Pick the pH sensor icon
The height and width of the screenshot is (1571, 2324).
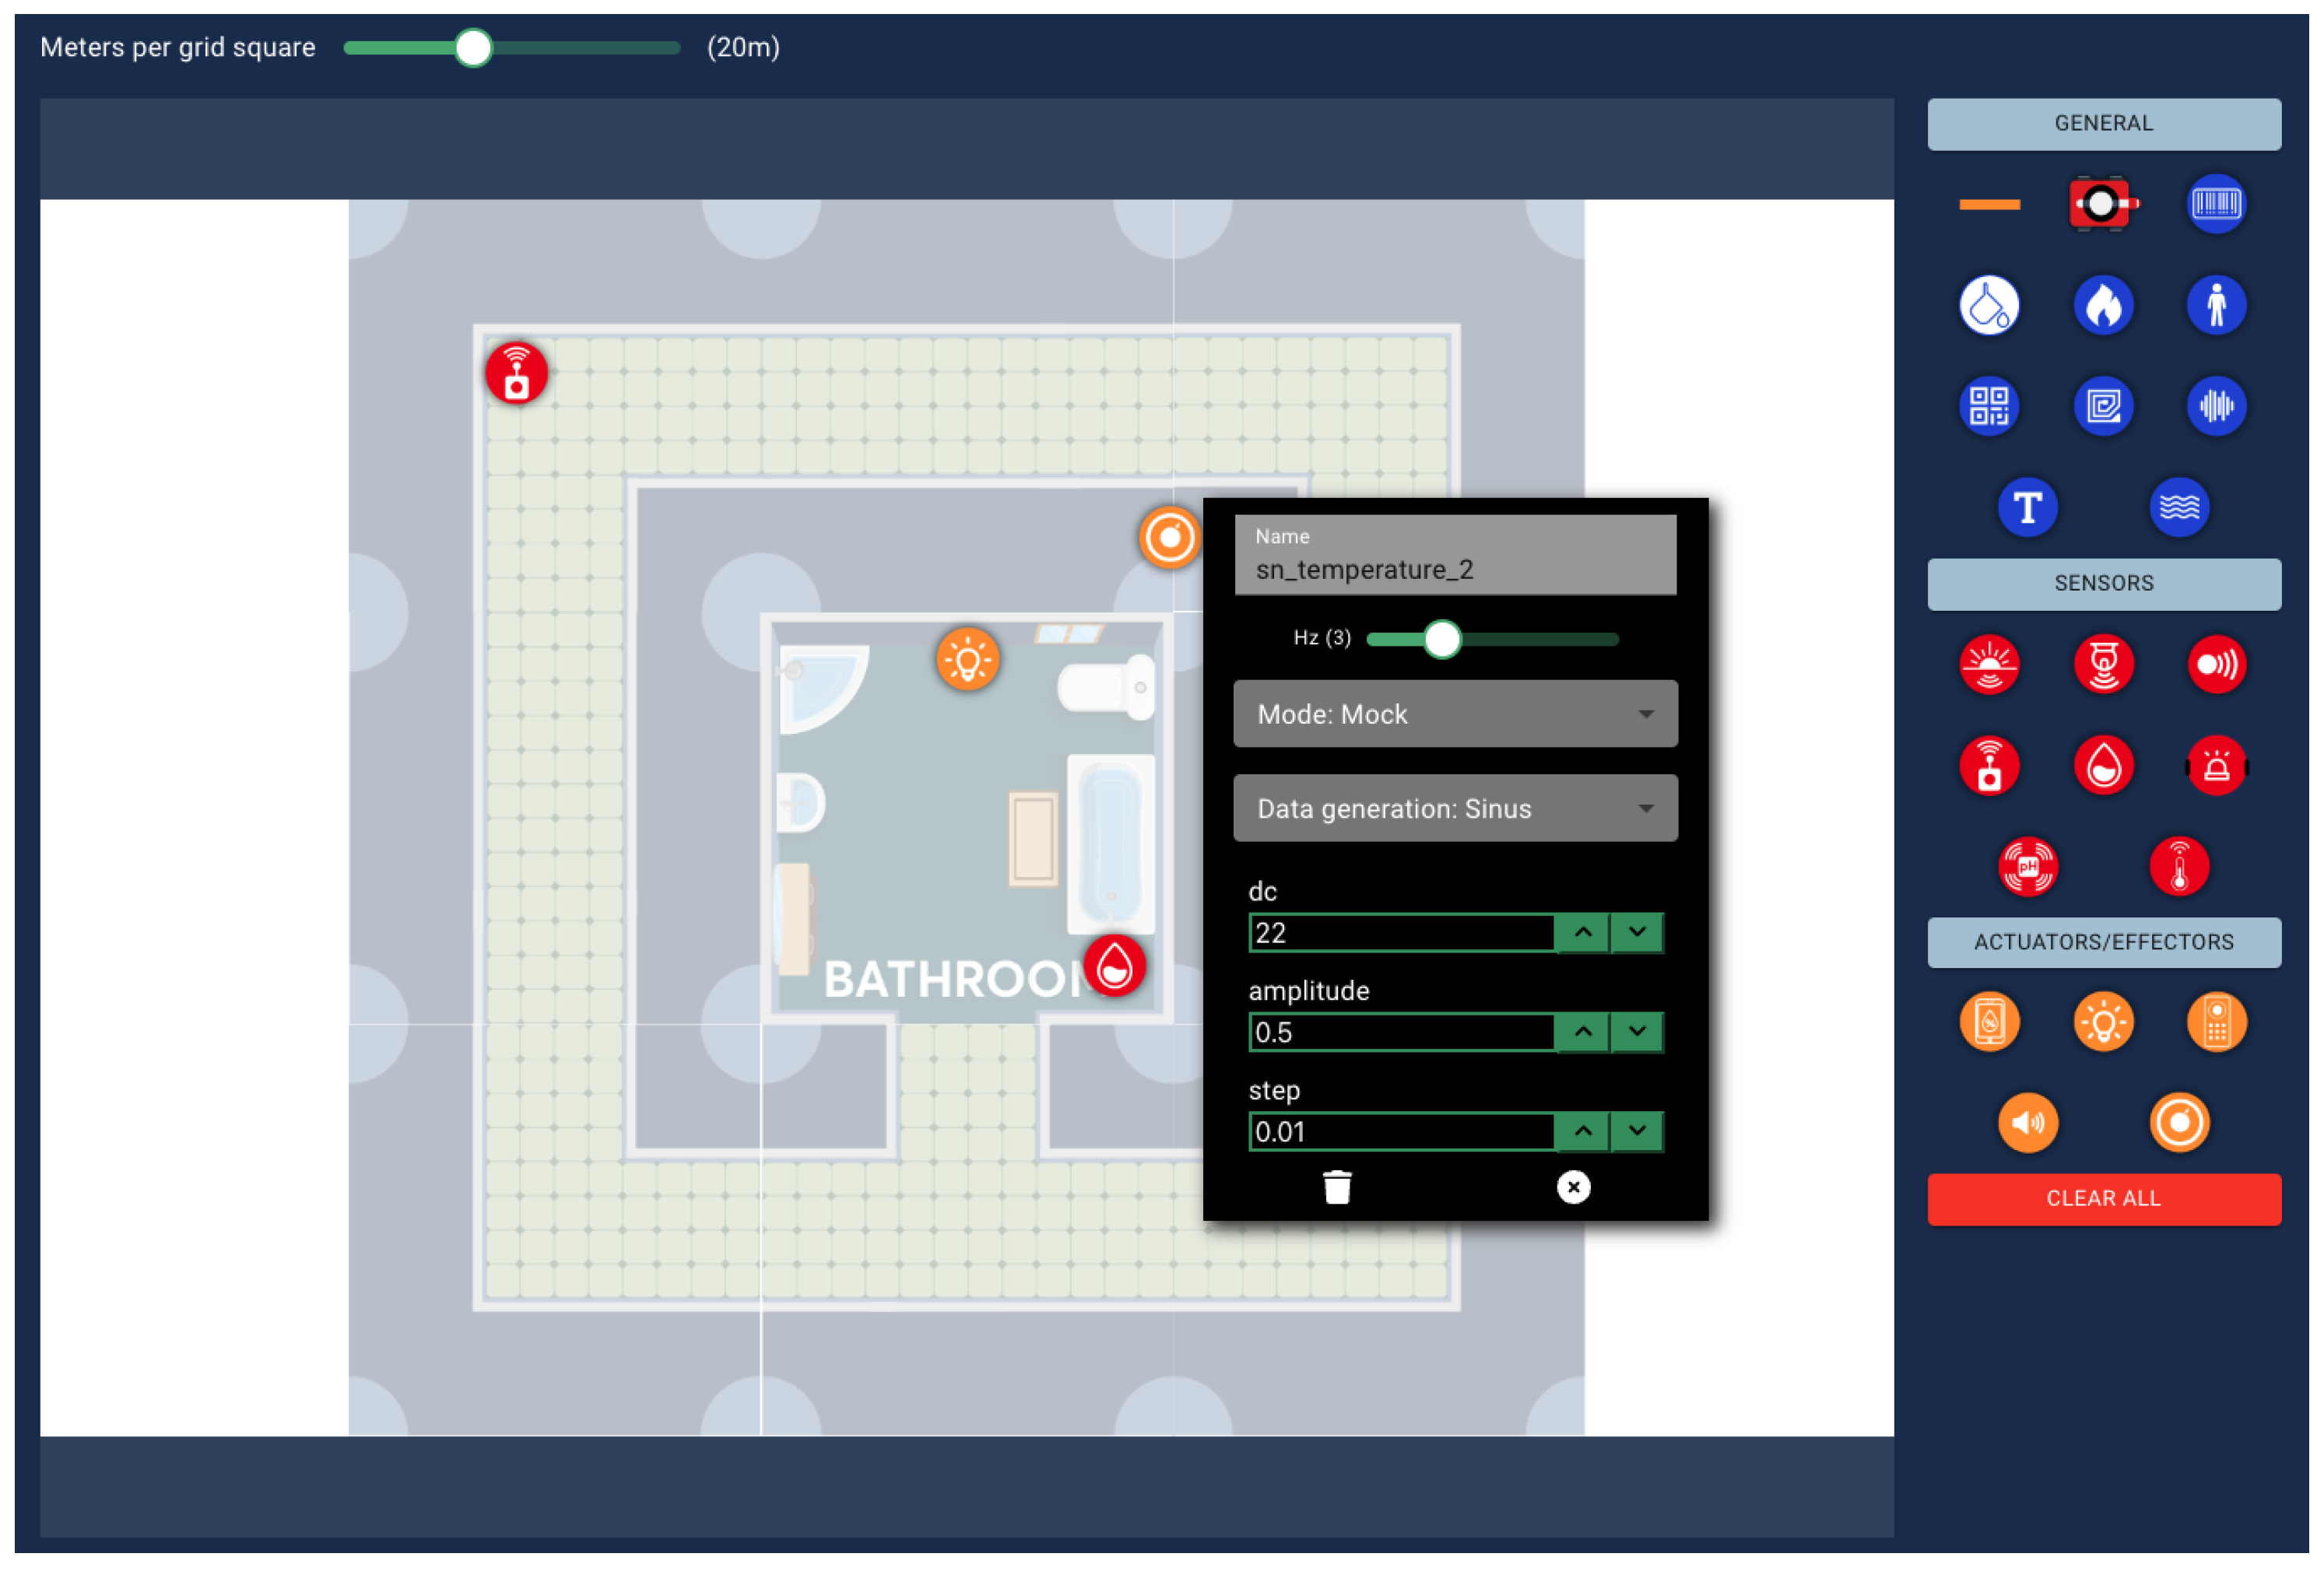coord(2027,866)
